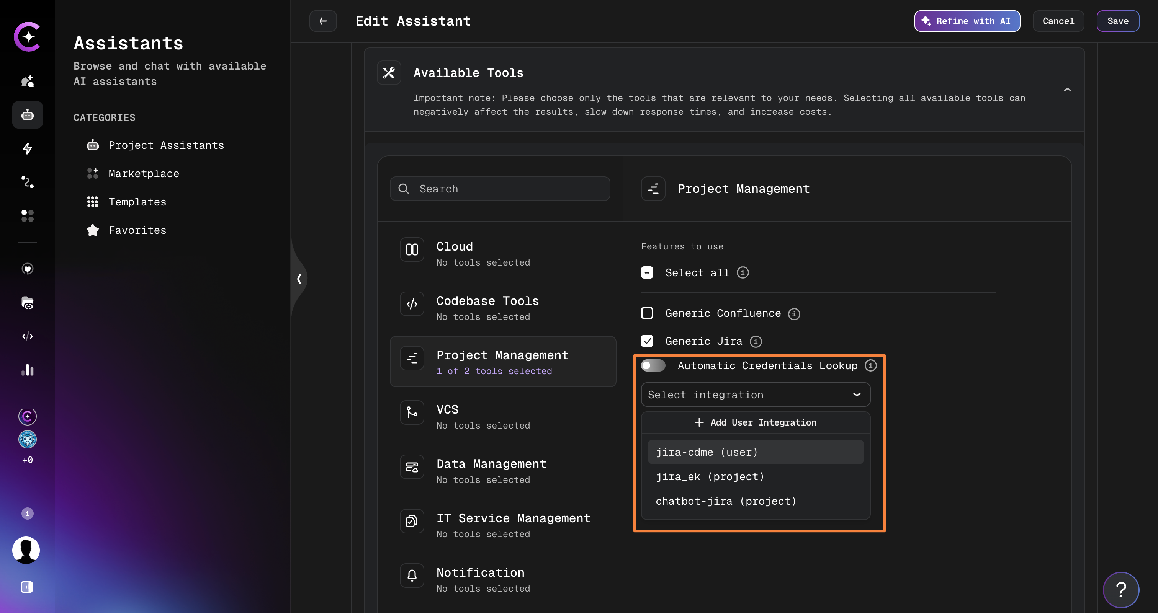Collapse the categories side panel arrow
The width and height of the screenshot is (1158, 613).
(x=299, y=279)
